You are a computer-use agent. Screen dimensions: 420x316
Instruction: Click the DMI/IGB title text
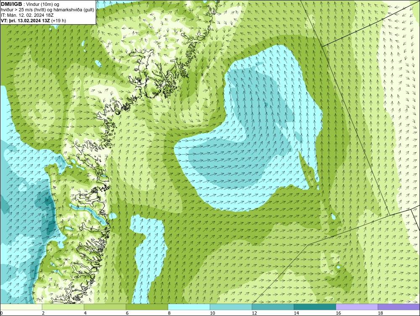(11, 4)
